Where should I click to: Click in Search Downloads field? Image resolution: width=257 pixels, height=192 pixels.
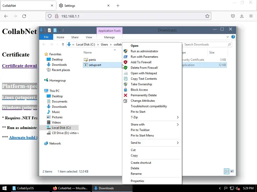(x=207, y=44)
